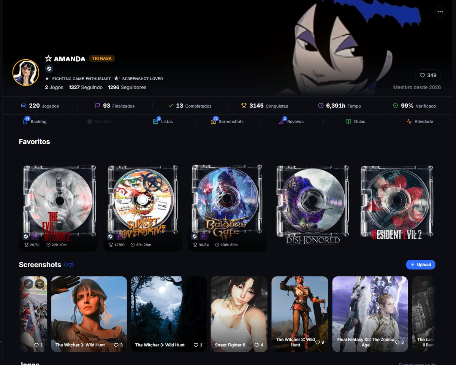Click the flag icon beside 93 Finalizados
The width and height of the screenshot is (456, 365).
[98, 106]
